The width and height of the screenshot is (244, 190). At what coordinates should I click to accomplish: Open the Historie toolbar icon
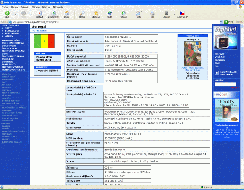[123, 13]
